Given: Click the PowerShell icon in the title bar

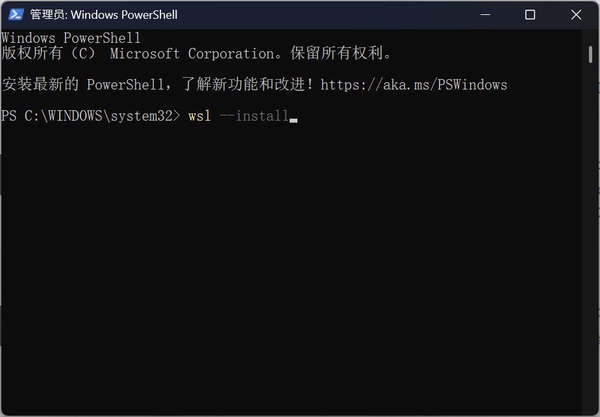Looking at the screenshot, I should (16, 14).
